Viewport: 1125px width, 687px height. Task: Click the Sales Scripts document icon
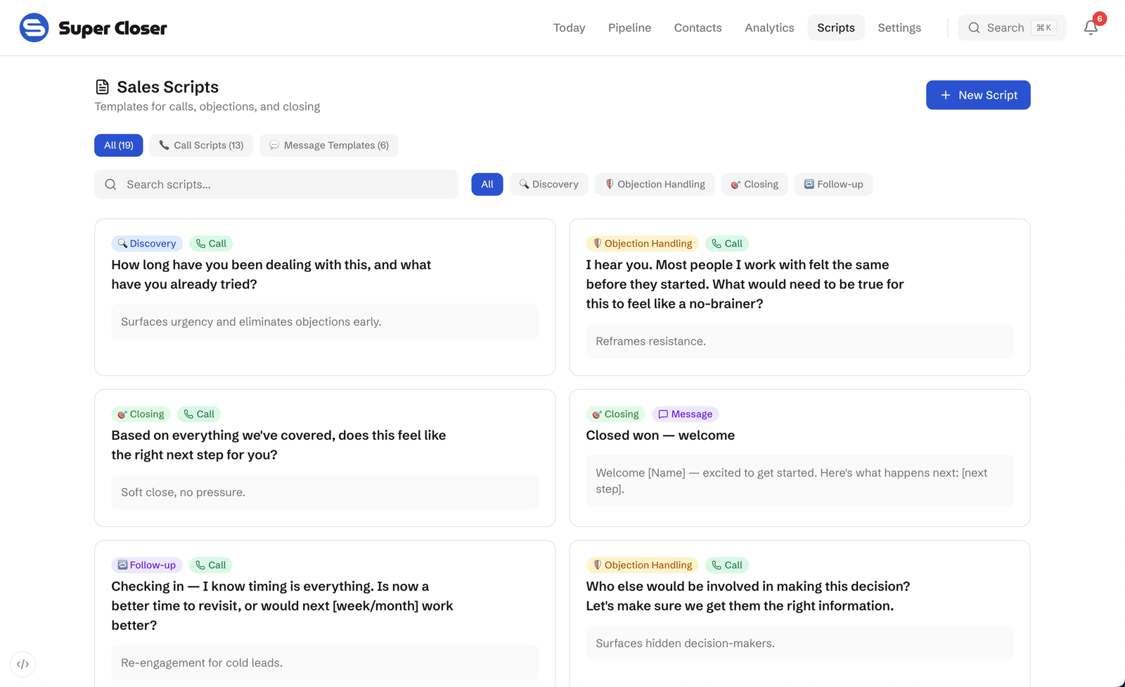(x=103, y=87)
